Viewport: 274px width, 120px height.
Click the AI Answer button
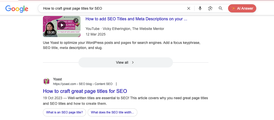[x=242, y=8]
